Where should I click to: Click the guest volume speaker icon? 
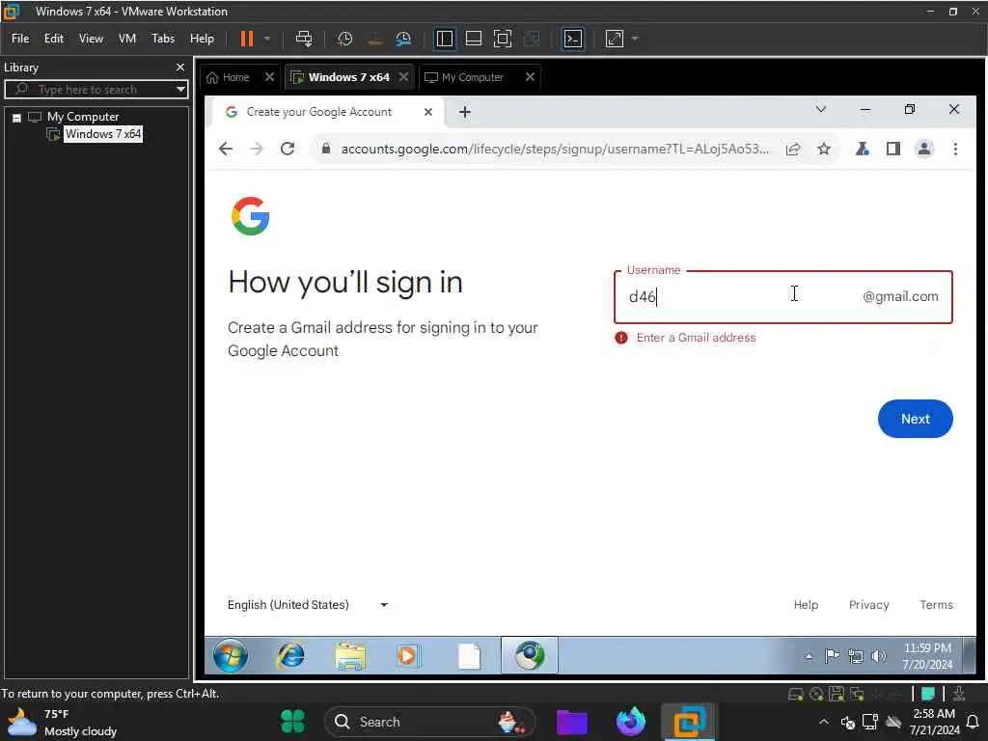tap(878, 656)
